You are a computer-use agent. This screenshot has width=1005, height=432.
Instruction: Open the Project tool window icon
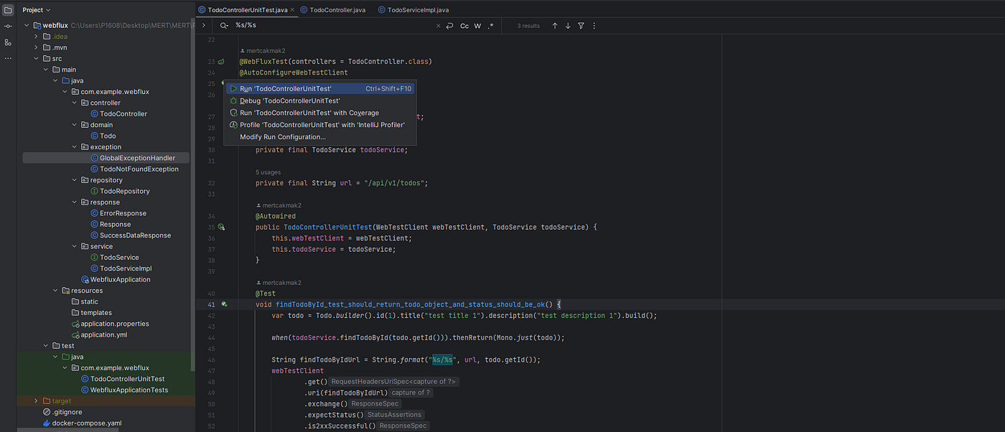[x=8, y=10]
